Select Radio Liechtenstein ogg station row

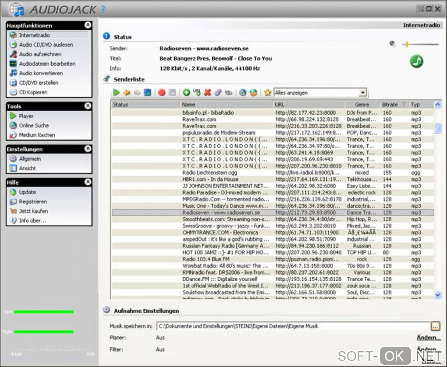coord(273,173)
